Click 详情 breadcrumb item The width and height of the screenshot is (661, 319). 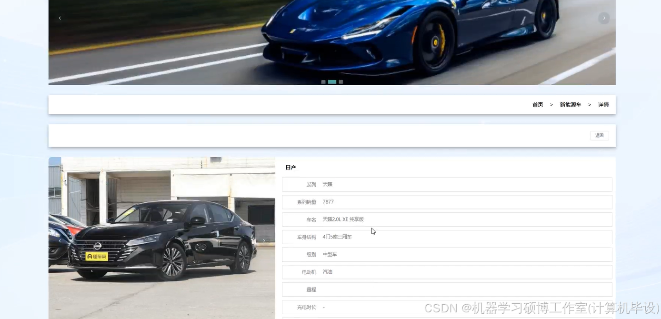point(603,105)
